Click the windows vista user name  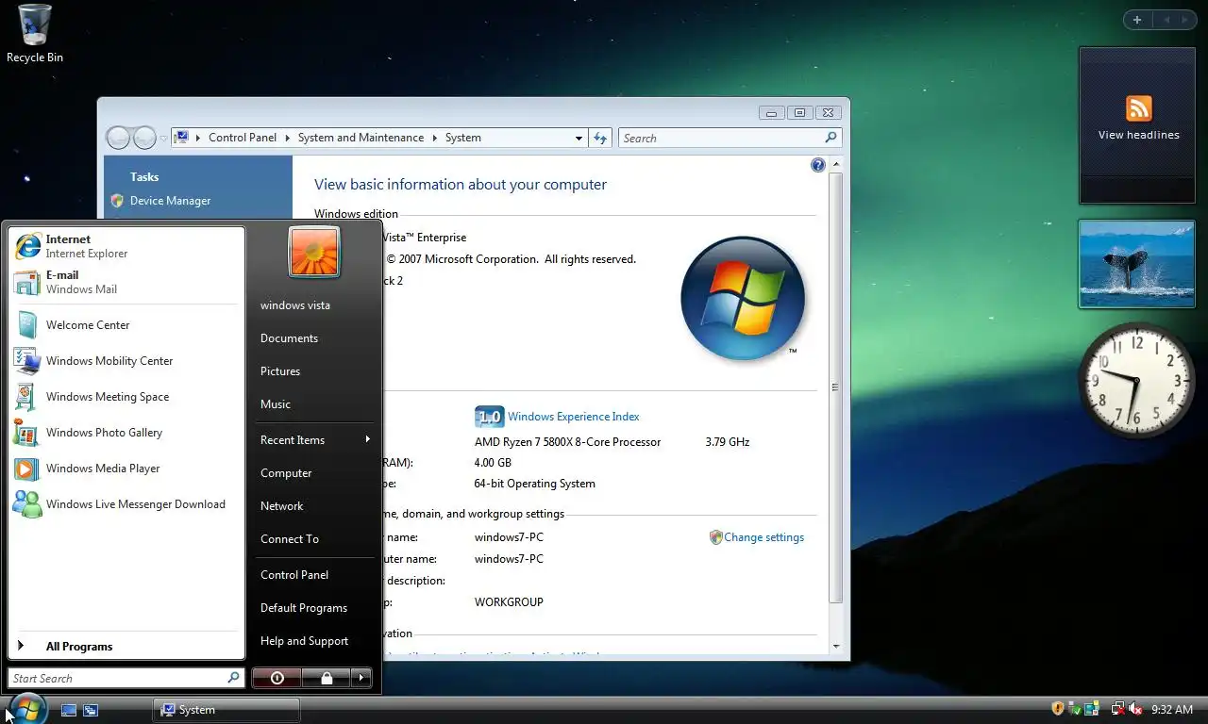(x=295, y=305)
